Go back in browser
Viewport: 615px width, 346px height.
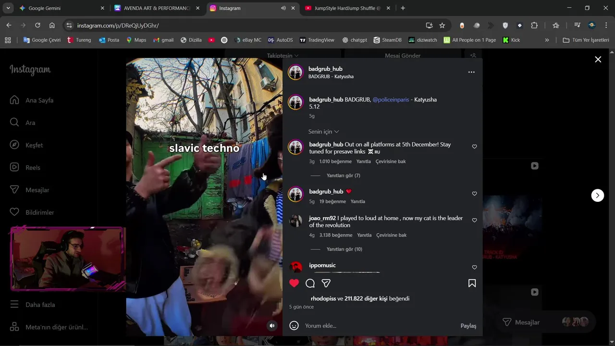(9, 25)
